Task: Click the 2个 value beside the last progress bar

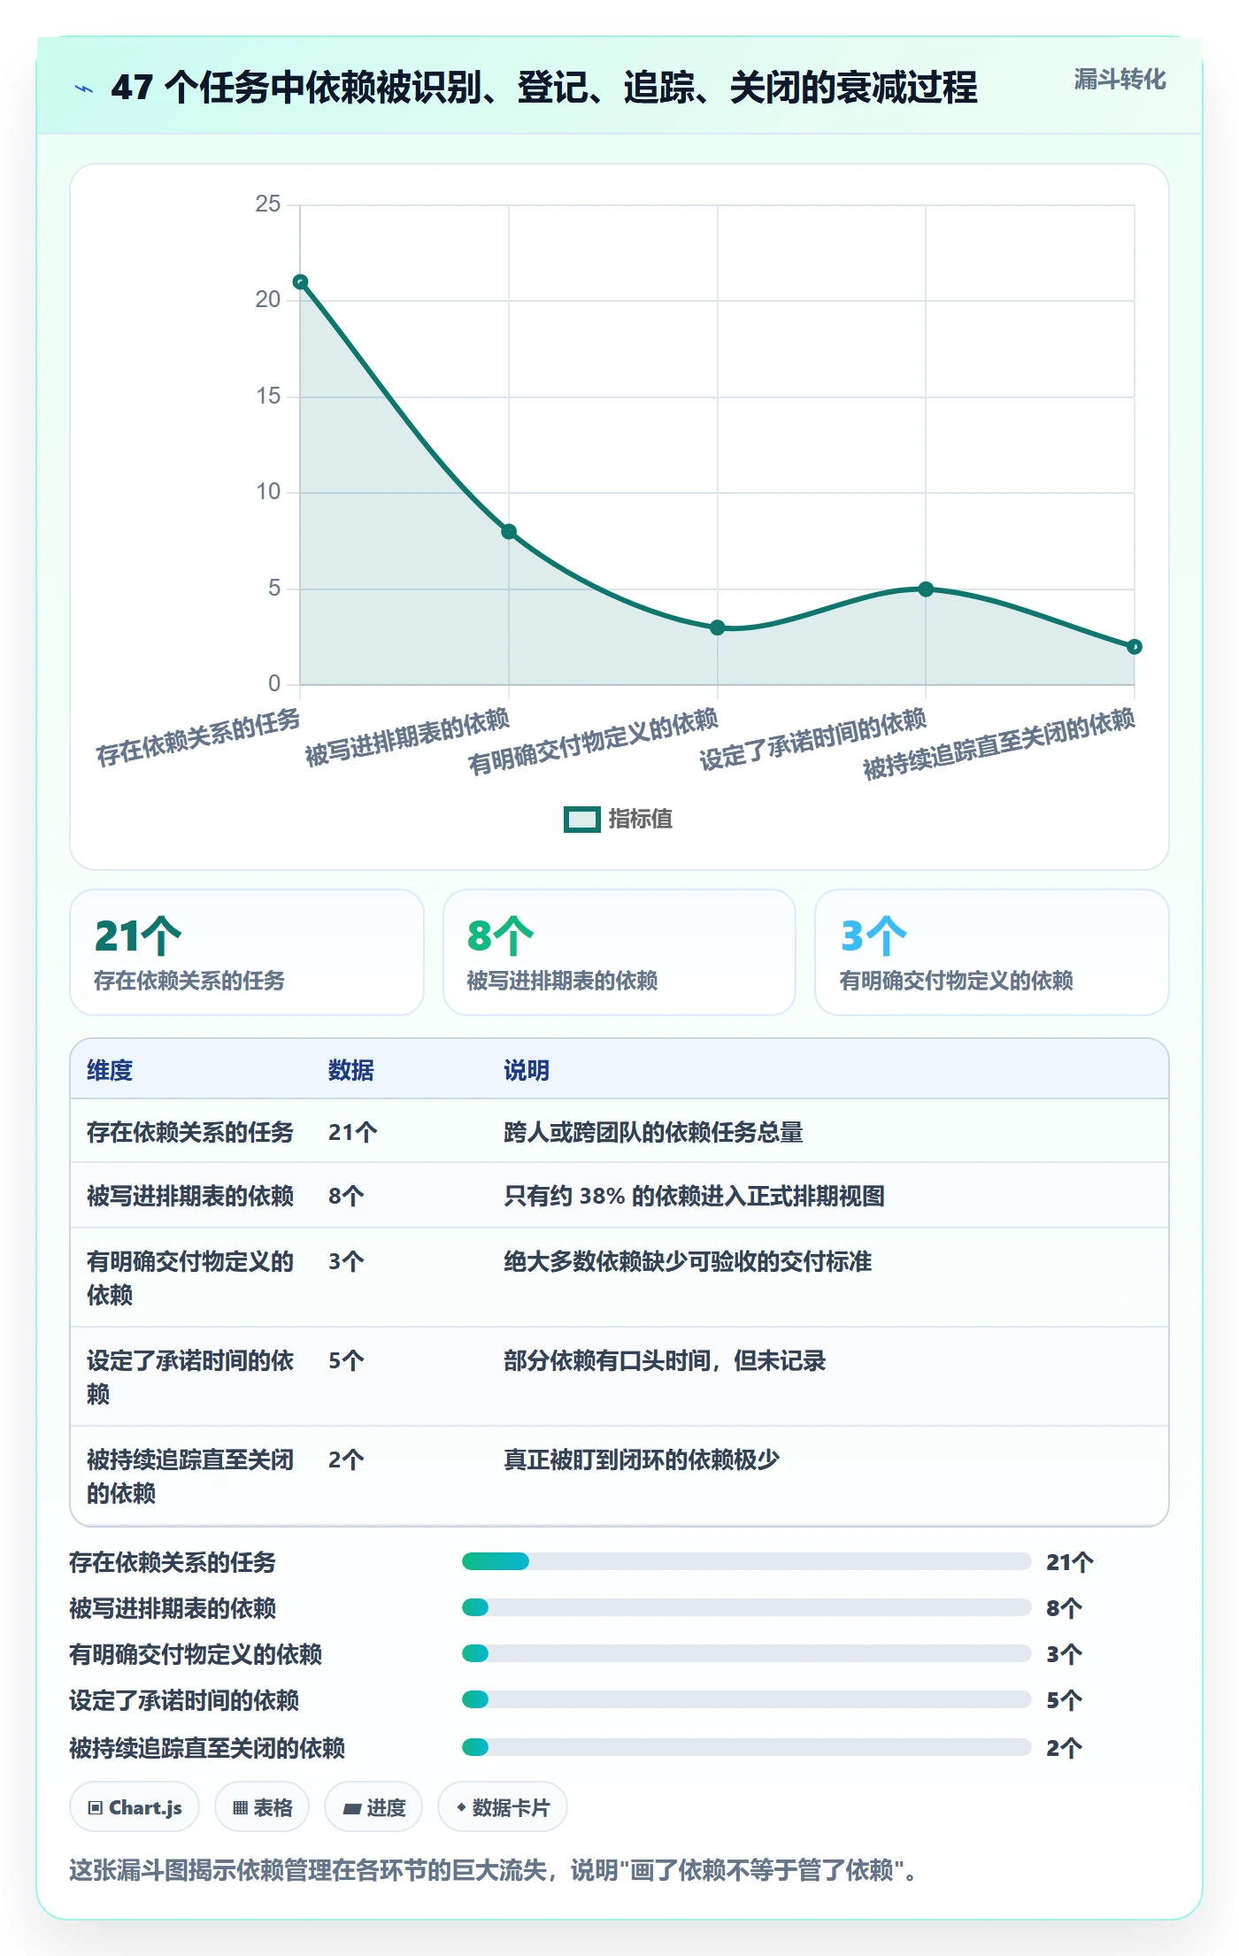Action: click(x=1064, y=1748)
